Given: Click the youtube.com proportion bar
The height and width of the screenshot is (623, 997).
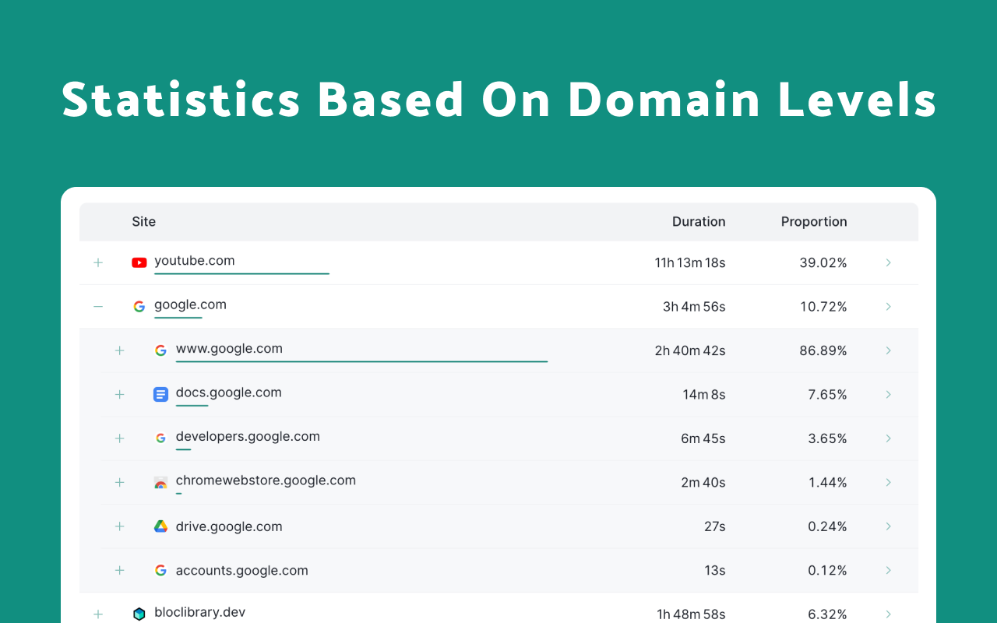Looking at the screenshot, I should [241, 273].
